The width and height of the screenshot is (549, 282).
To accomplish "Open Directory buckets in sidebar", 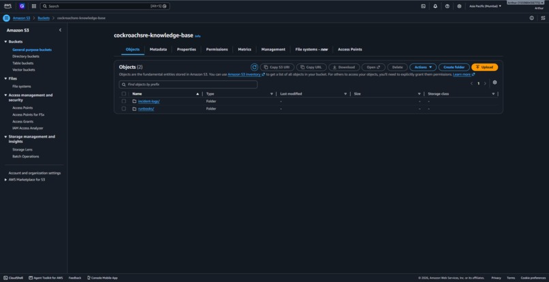I will pos(26,57).
